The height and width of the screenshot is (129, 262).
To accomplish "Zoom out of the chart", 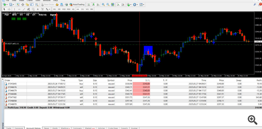I will 108,5.
